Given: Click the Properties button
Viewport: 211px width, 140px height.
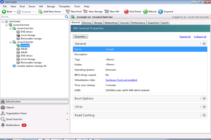Looking at the screenshot, I should pos(80,37).
